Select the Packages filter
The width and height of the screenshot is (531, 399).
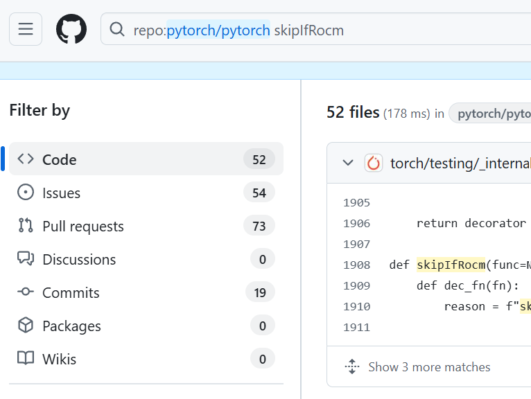coord(146,326)
